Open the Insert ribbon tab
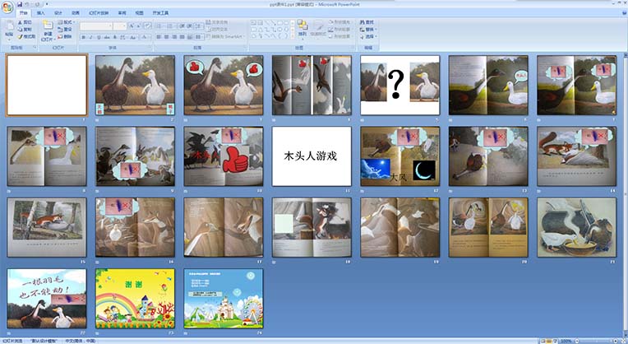Viewport: 628px width, 344px height. pos(41,13)
